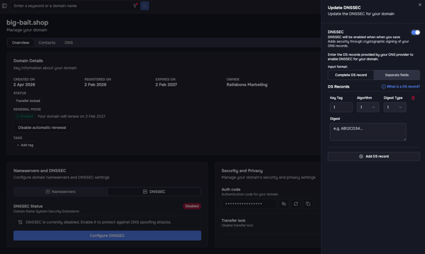Click Add DS record button

click(x=374, y=156)
